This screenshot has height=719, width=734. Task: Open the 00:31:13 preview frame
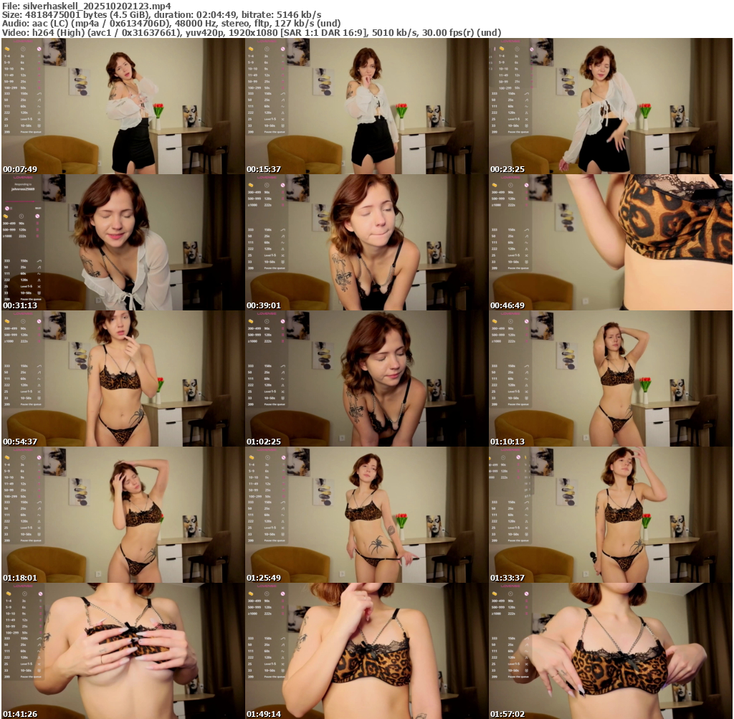click(123, 242)
